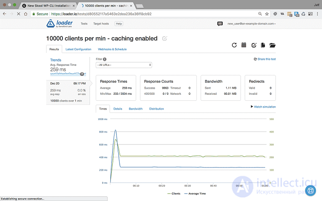Click the re-run test refresh icon
Screen dimensions: 322x201
234,45
